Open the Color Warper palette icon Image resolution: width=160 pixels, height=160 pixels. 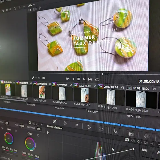point(65,123)
